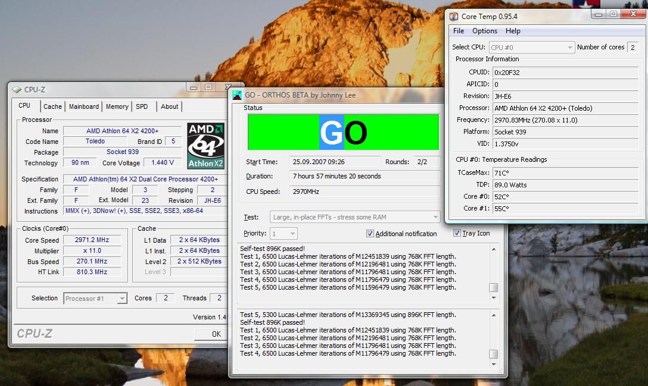Click the APICID 0 field

coord(566,84)
